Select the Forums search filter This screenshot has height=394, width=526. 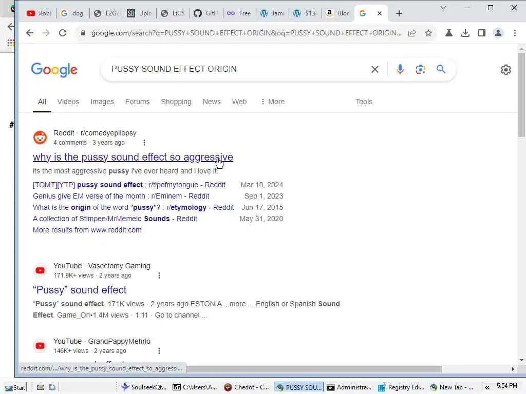137,102
